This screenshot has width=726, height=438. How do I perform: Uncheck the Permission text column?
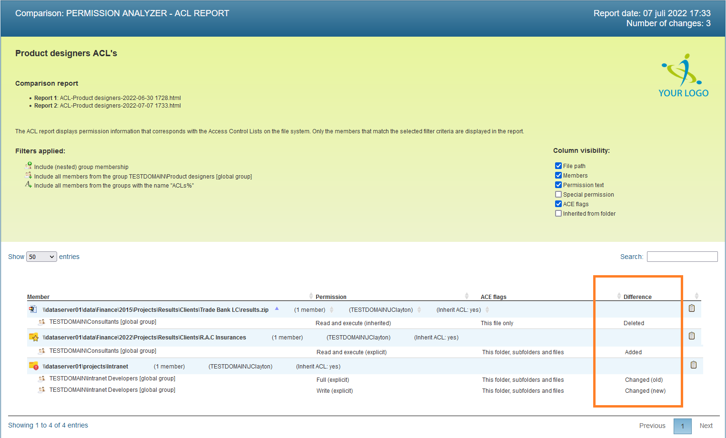558,185
